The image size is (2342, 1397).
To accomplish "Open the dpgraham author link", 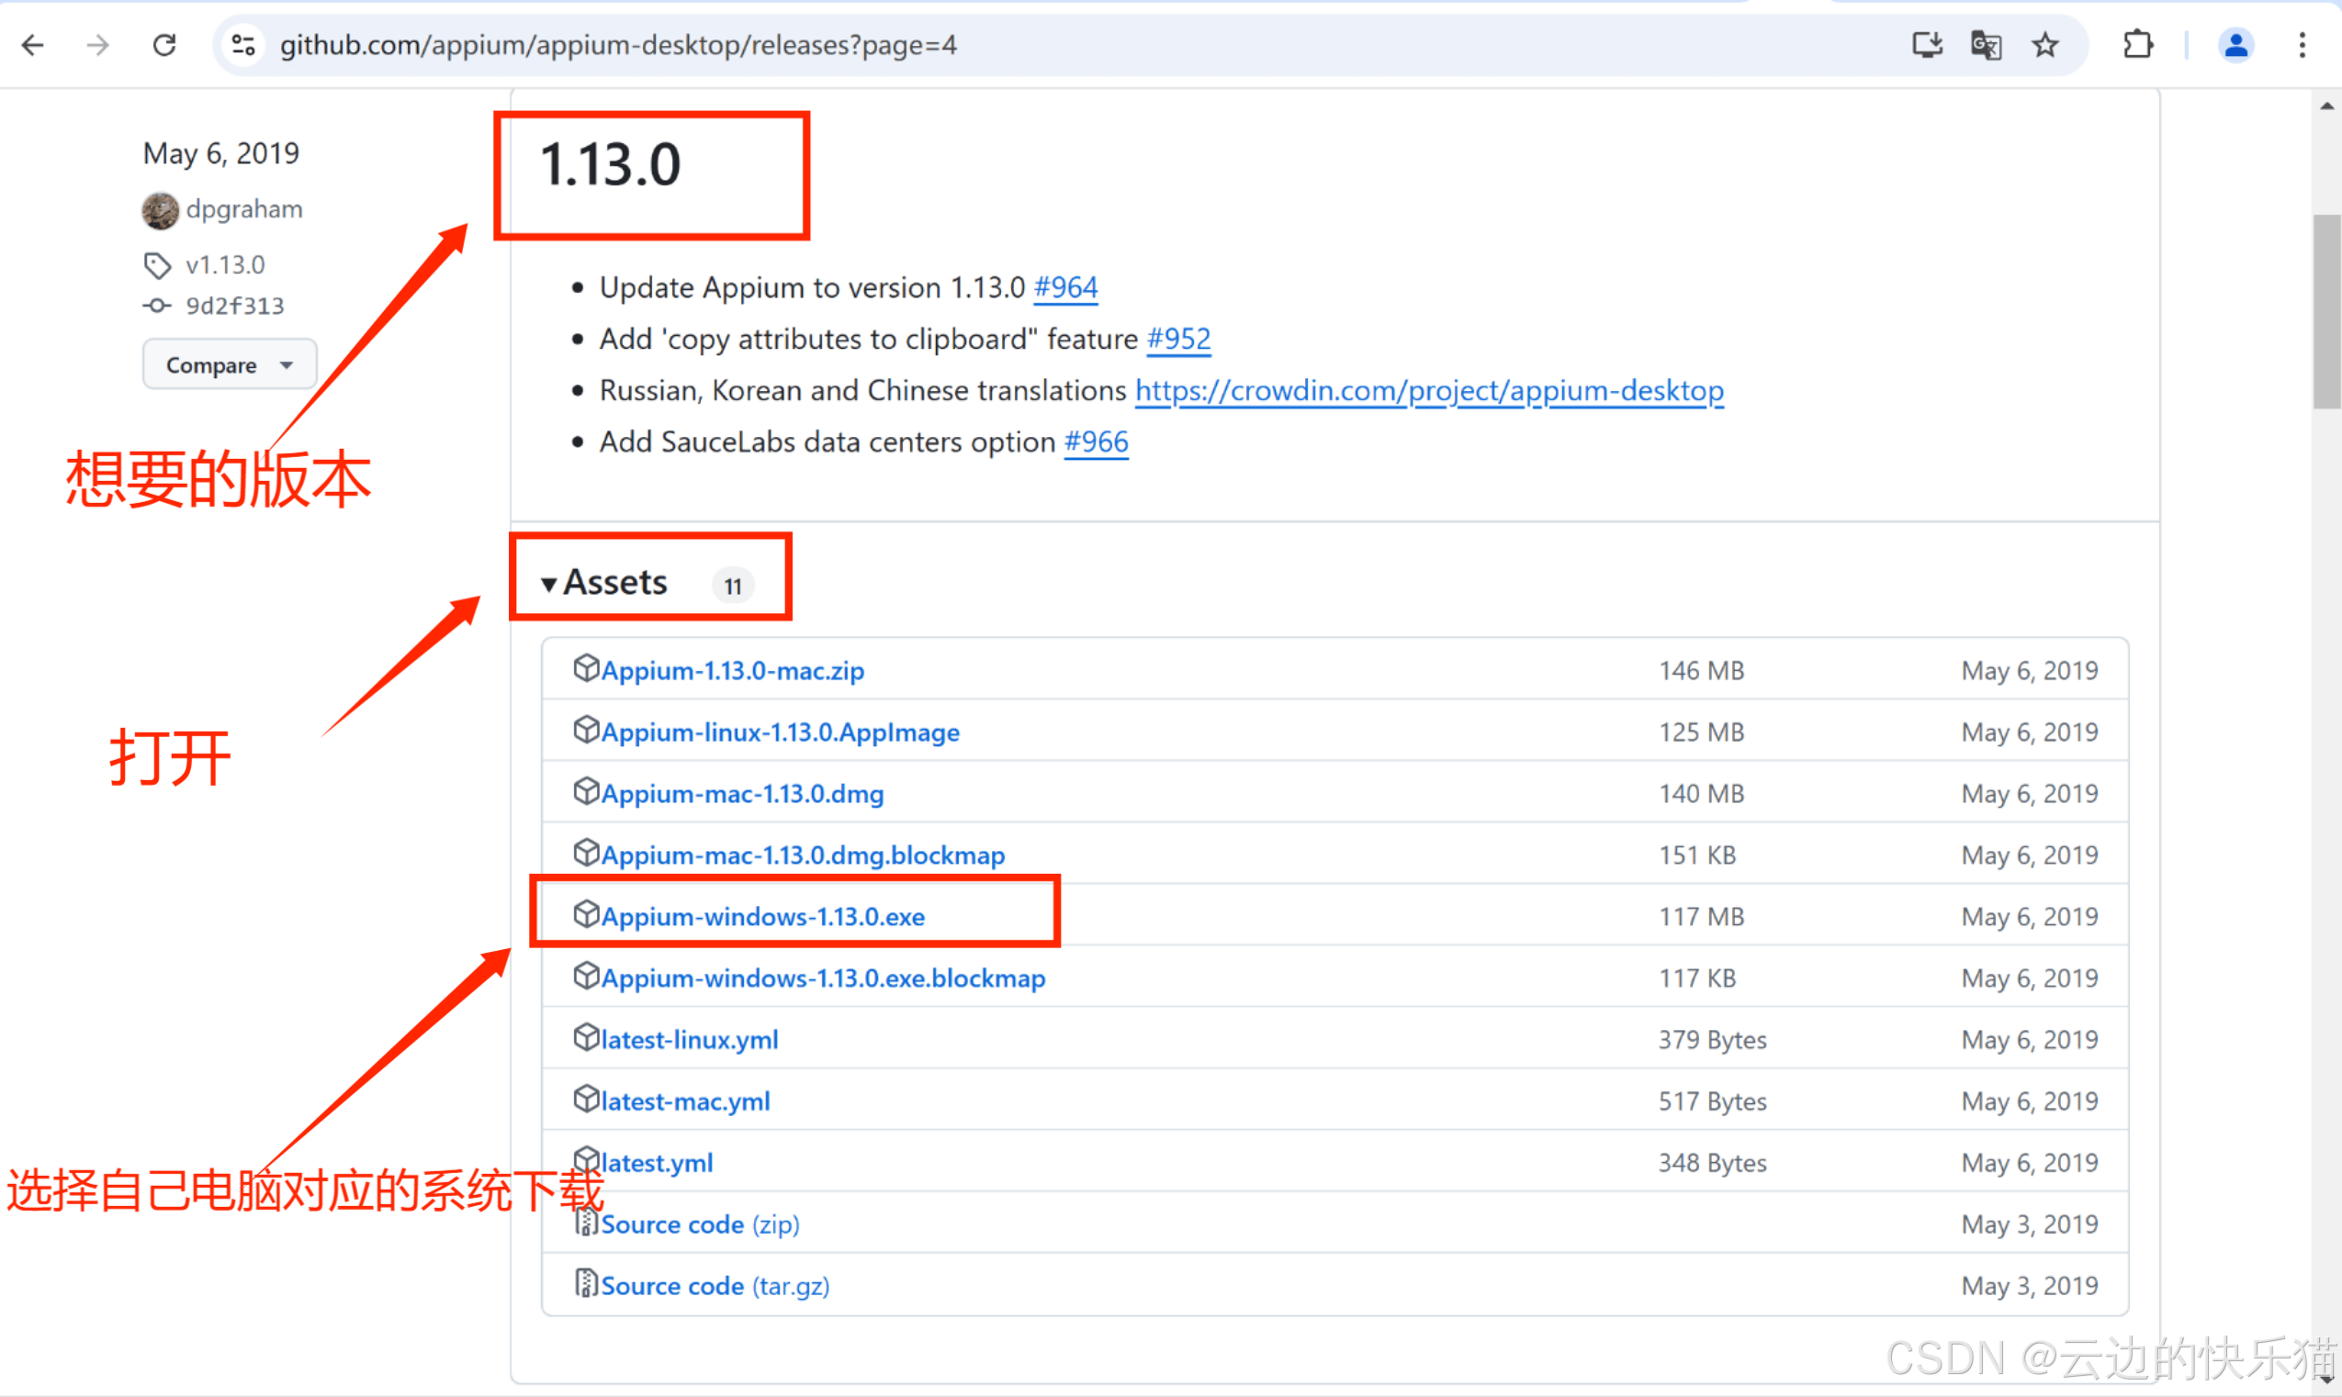I will tap(244, 209).
